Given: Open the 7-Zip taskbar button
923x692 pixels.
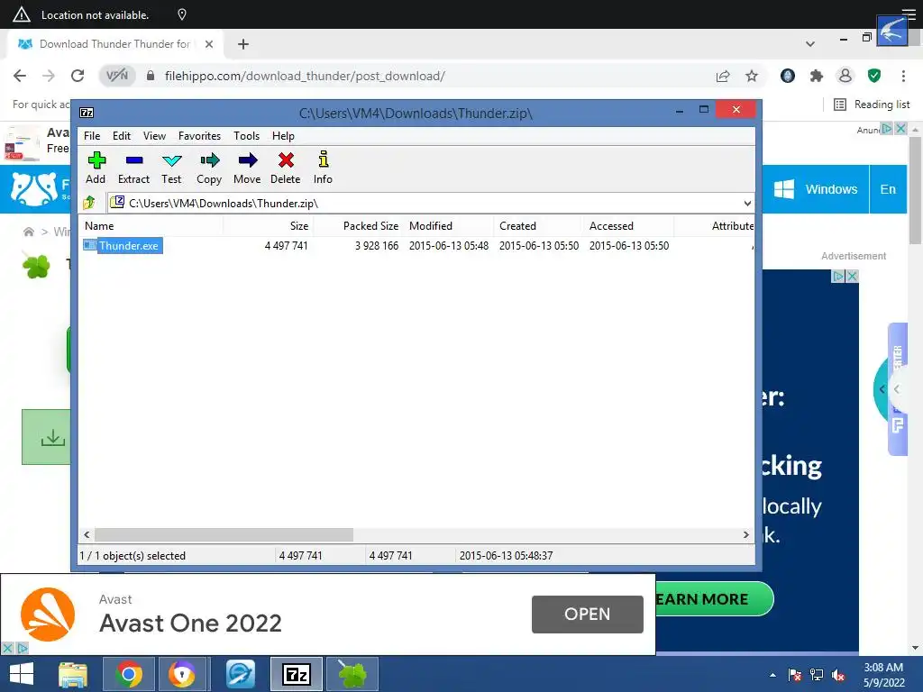Looking at the screenshot, I should 296,674.
